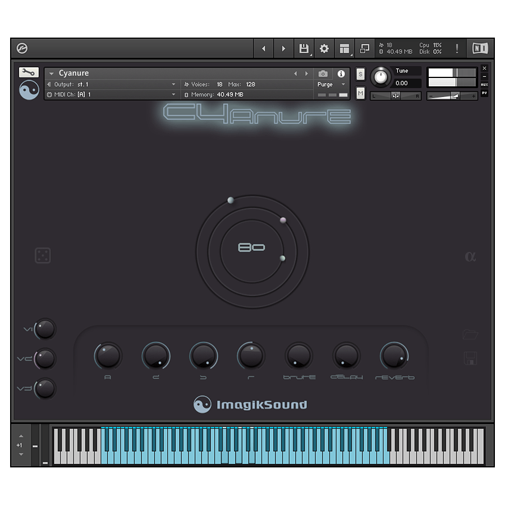Click the reverb knob
The width and height of the screenshot is (505, 505).
click(x=394, y=356)
